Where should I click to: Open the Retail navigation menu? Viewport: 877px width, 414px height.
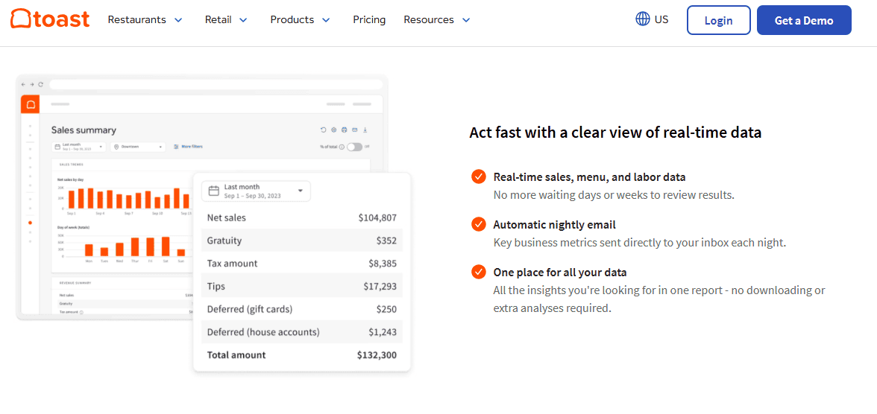click(226, 20)
